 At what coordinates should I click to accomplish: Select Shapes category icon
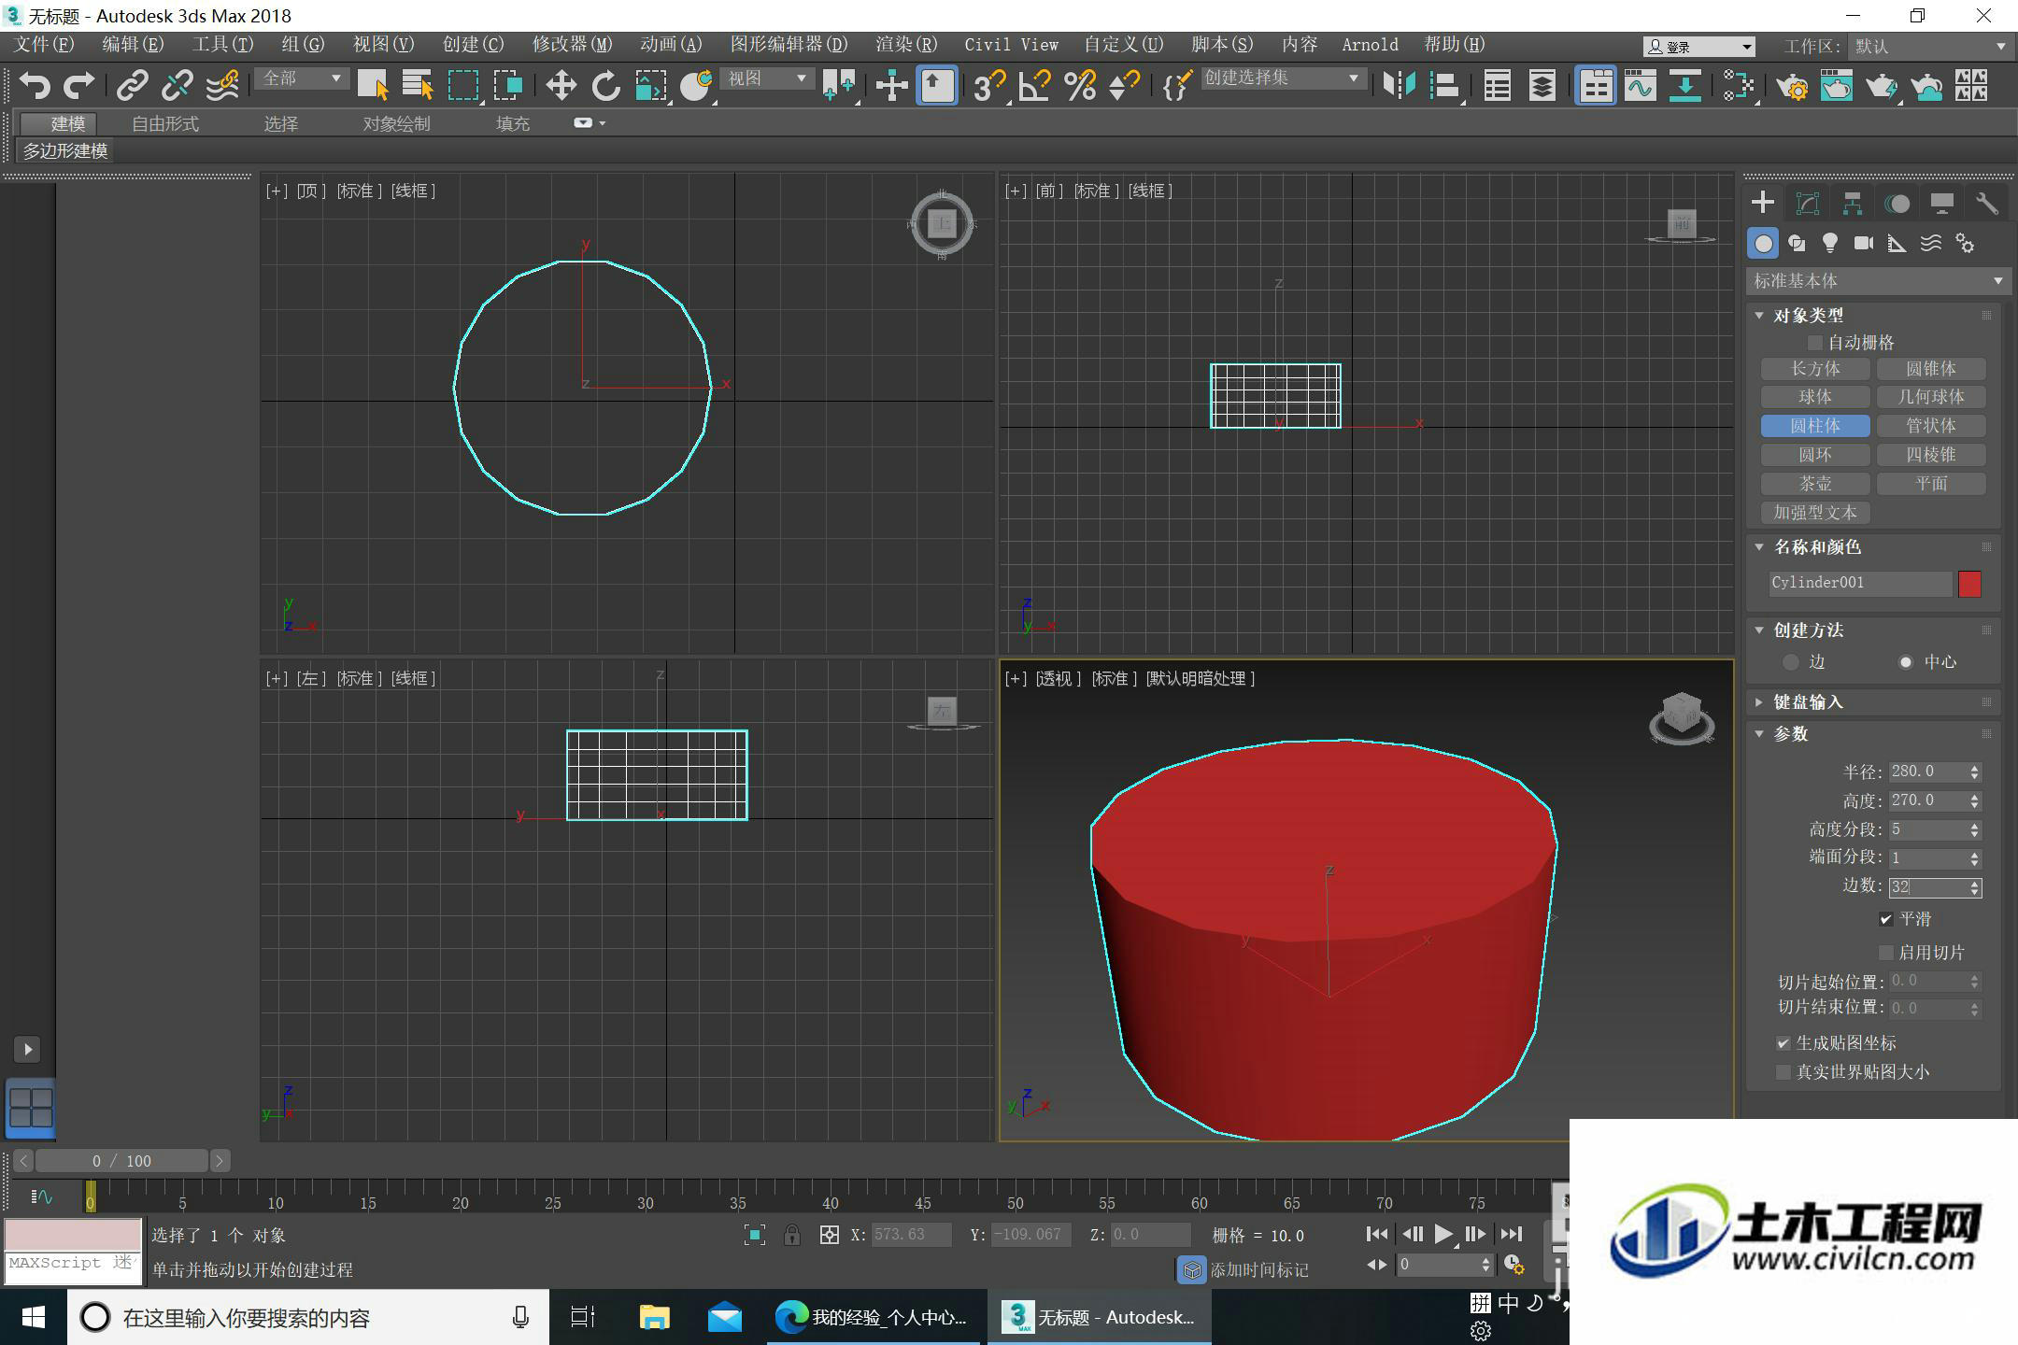(1797, 244)
